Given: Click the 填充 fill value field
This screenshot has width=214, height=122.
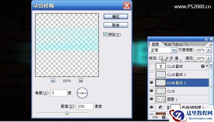Looking at the screenshot, I should (201, 58).
